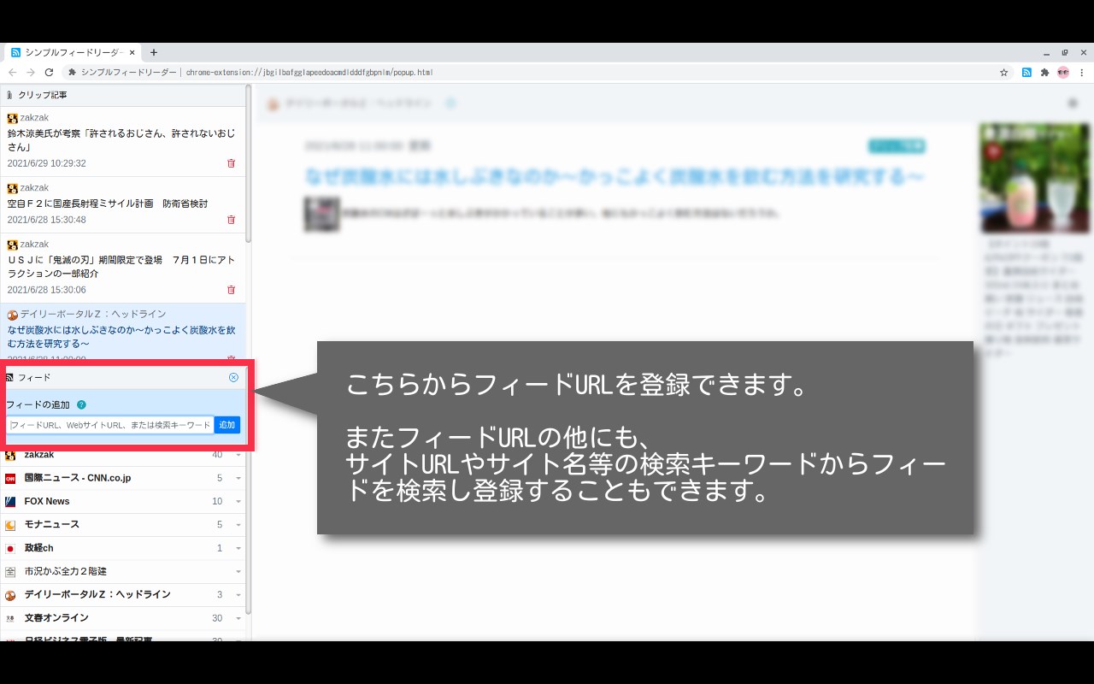This screenshot has width=1094, height=684.
Task: Expand the dropdown next to zakzak feed
Action: (x=240, y=454)
